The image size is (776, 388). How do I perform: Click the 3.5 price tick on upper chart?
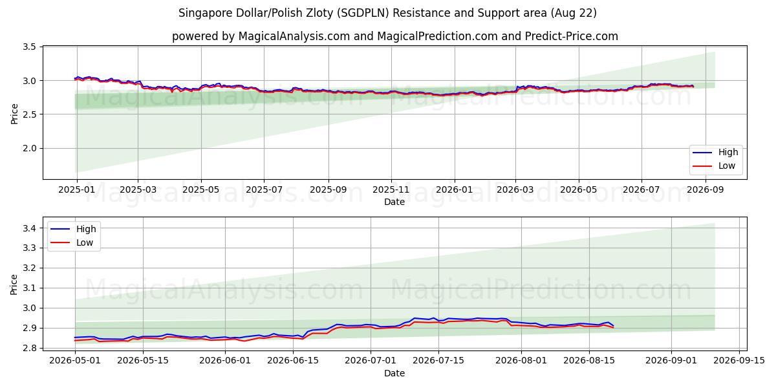pos(28,47)
